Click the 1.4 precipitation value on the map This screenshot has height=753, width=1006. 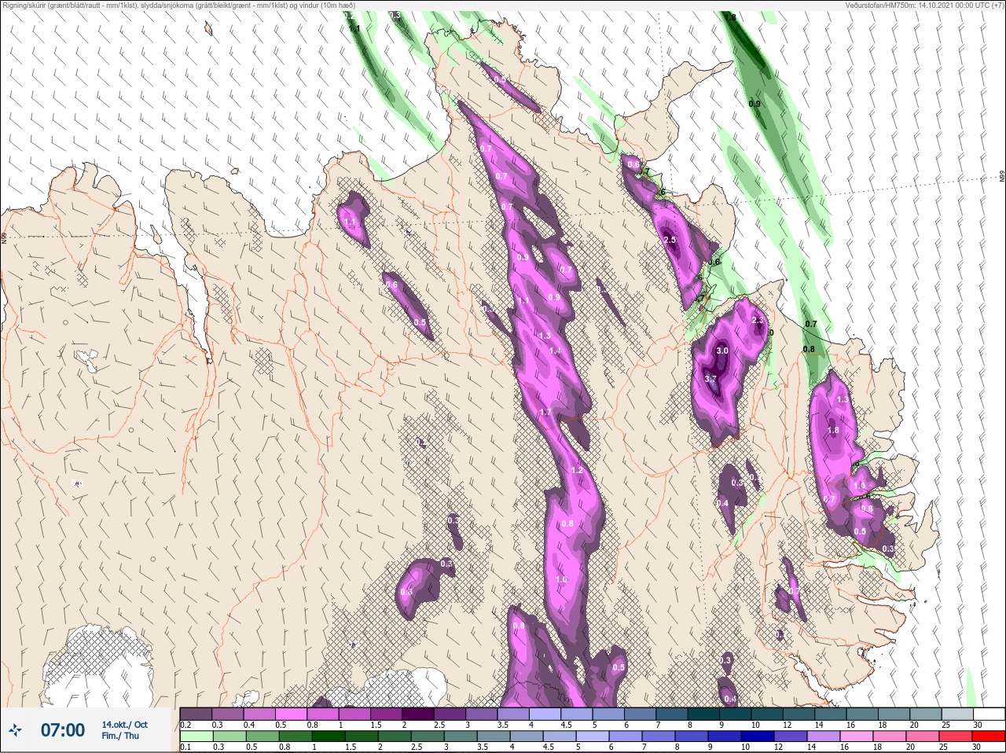[x=556, y=351]
